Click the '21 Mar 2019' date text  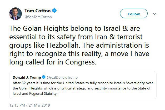pos(40,105)
